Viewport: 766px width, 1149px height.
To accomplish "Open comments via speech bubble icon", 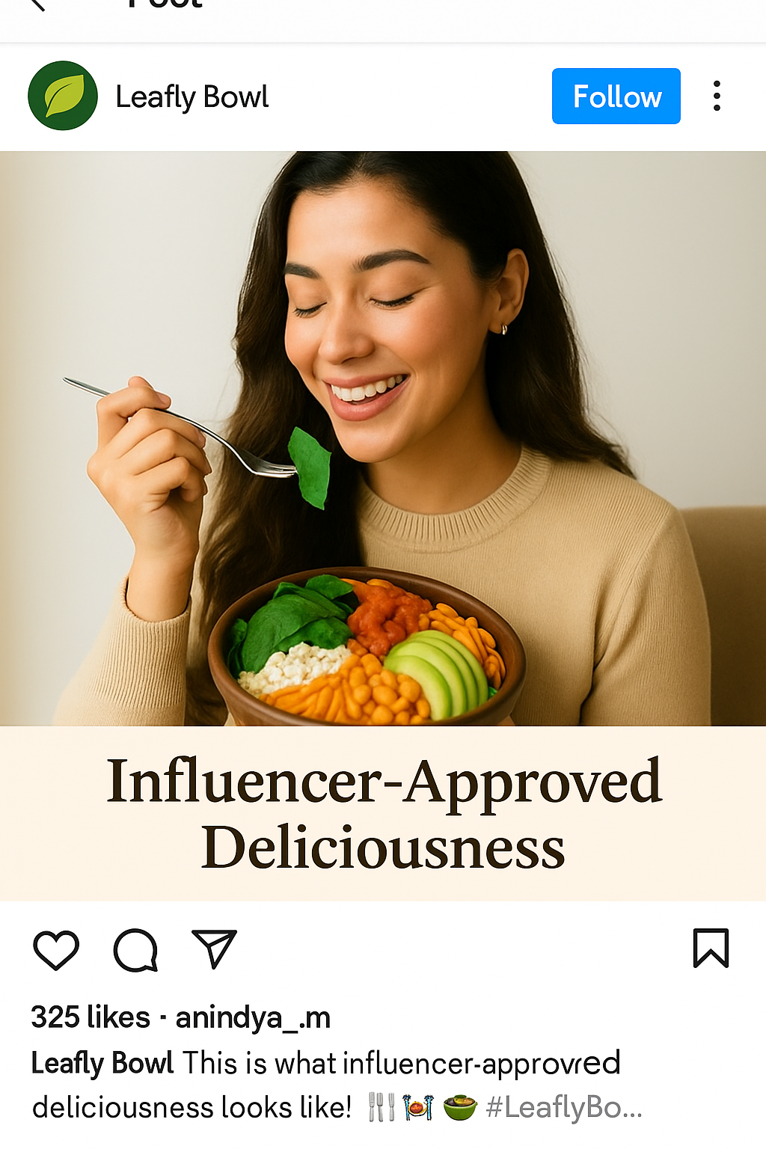I will tap(135, 950).
